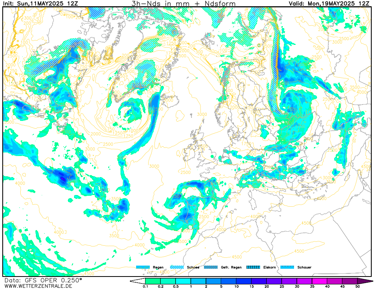374x289 pixels.
Task: Pick color bar segment between 45 and 50
Action: coord(350,281)
